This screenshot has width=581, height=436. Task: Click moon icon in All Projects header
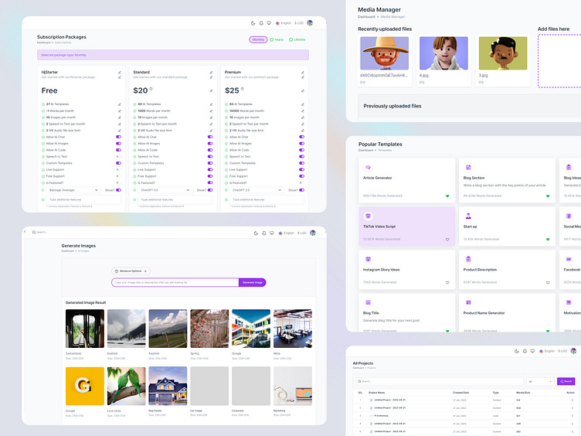(x=517, y=351)
